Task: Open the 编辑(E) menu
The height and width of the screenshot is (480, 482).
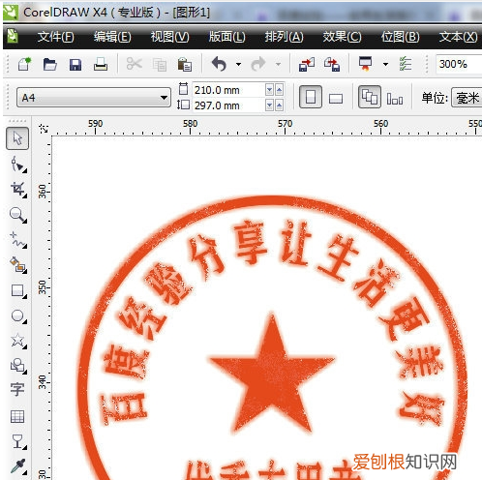Action: 112,37
